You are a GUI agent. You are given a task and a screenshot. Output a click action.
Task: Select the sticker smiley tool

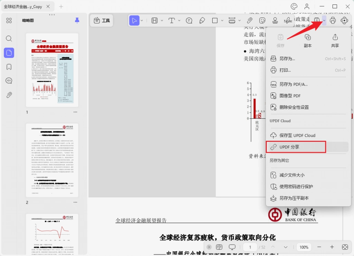click(262, 21)
